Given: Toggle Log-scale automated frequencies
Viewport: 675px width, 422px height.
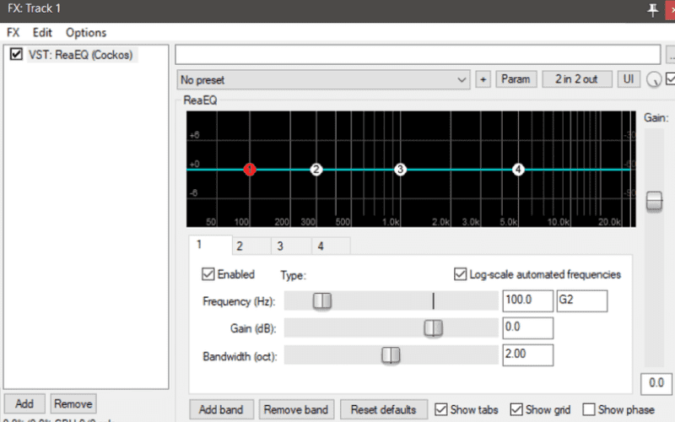Looking at the screenshot, I should click(x=460, y=273).
